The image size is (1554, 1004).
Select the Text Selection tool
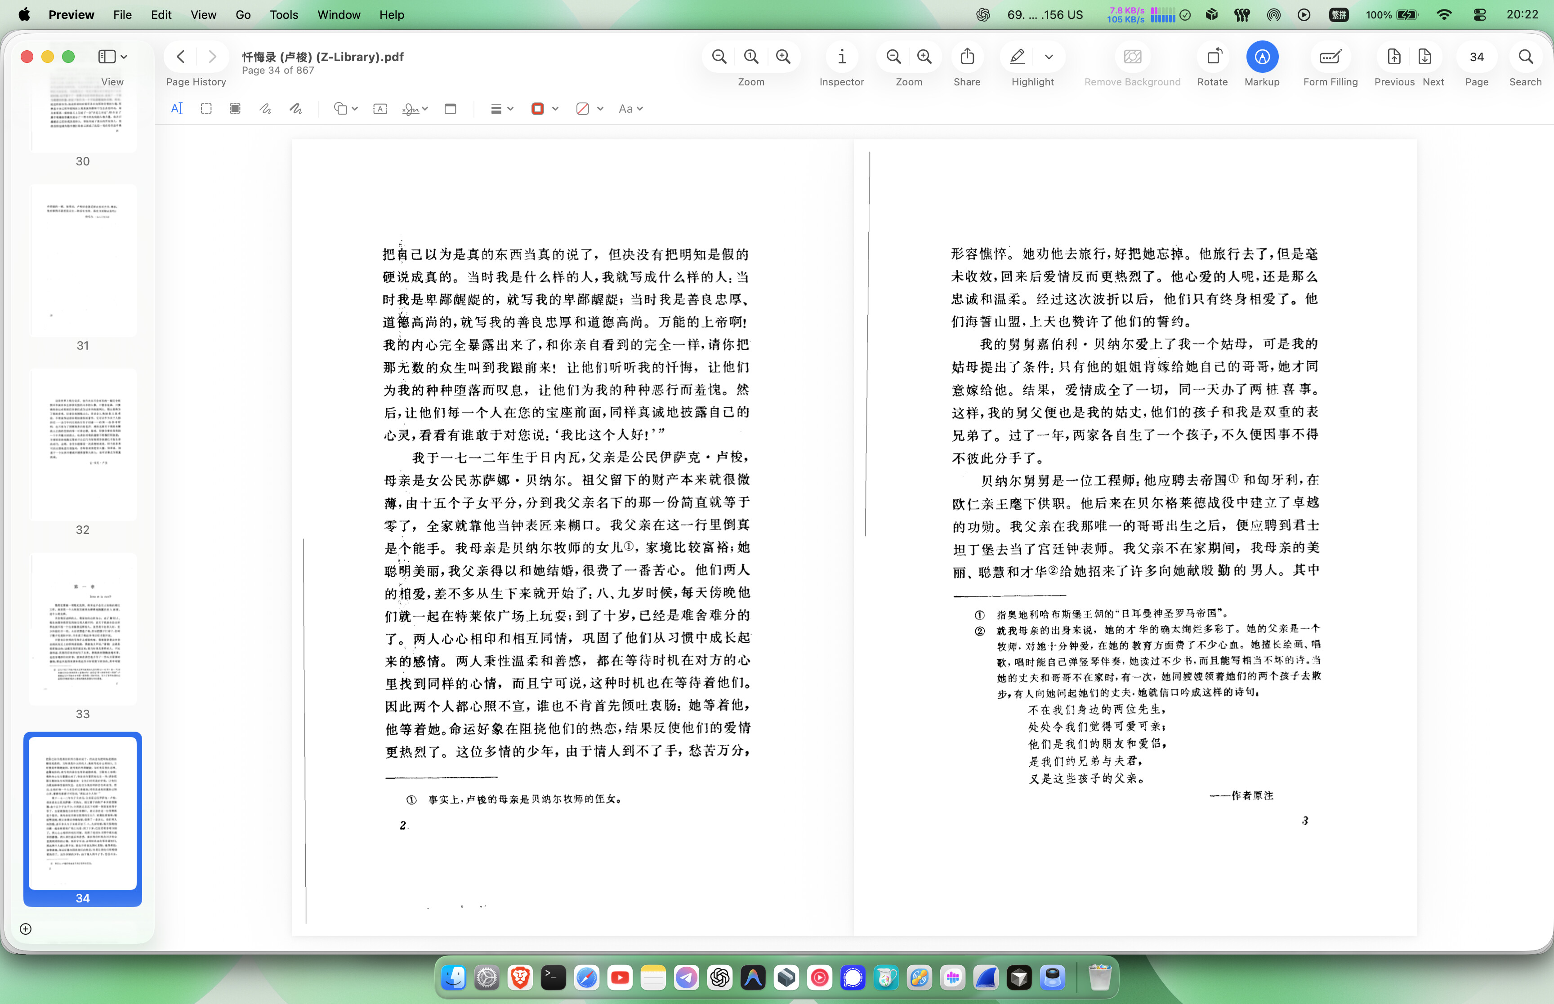pos(177,109)
